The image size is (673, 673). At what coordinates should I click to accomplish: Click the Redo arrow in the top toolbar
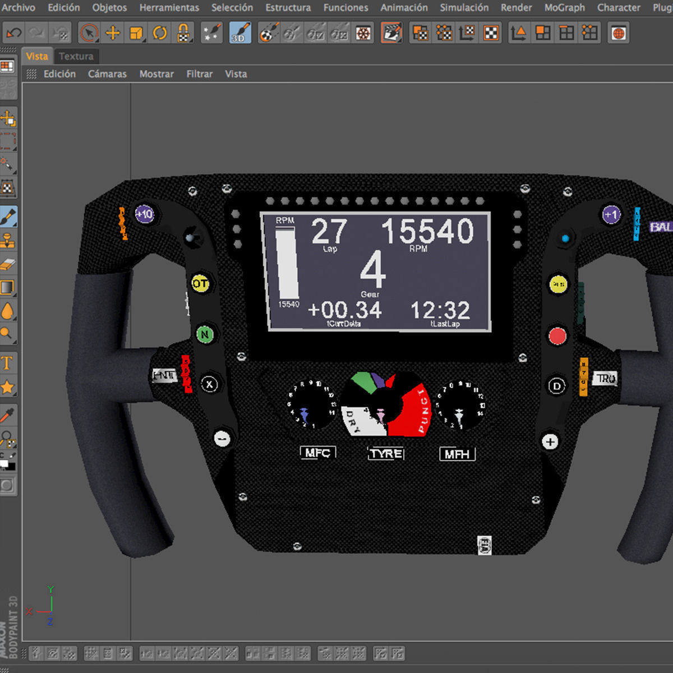[37, 33]
